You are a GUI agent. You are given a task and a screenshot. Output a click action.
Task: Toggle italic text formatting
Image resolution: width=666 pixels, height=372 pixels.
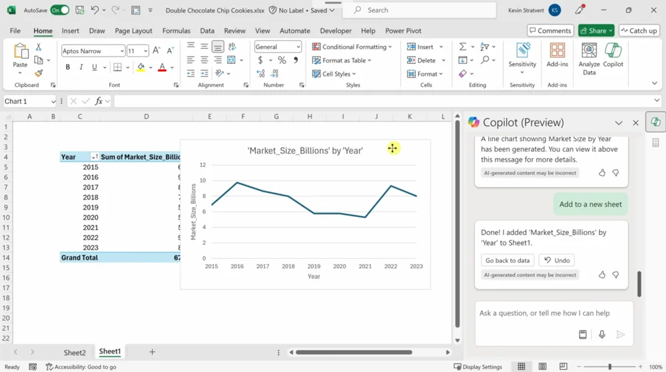point(81,67)
